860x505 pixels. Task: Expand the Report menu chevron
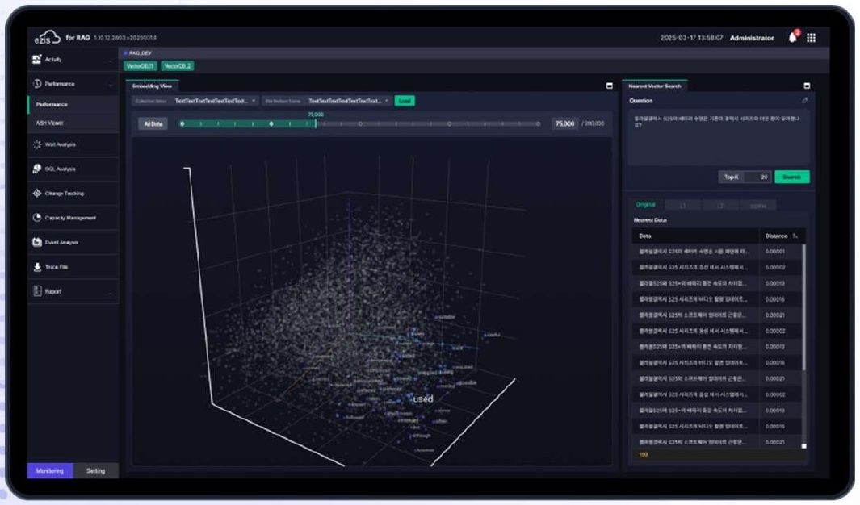(111, 292)
